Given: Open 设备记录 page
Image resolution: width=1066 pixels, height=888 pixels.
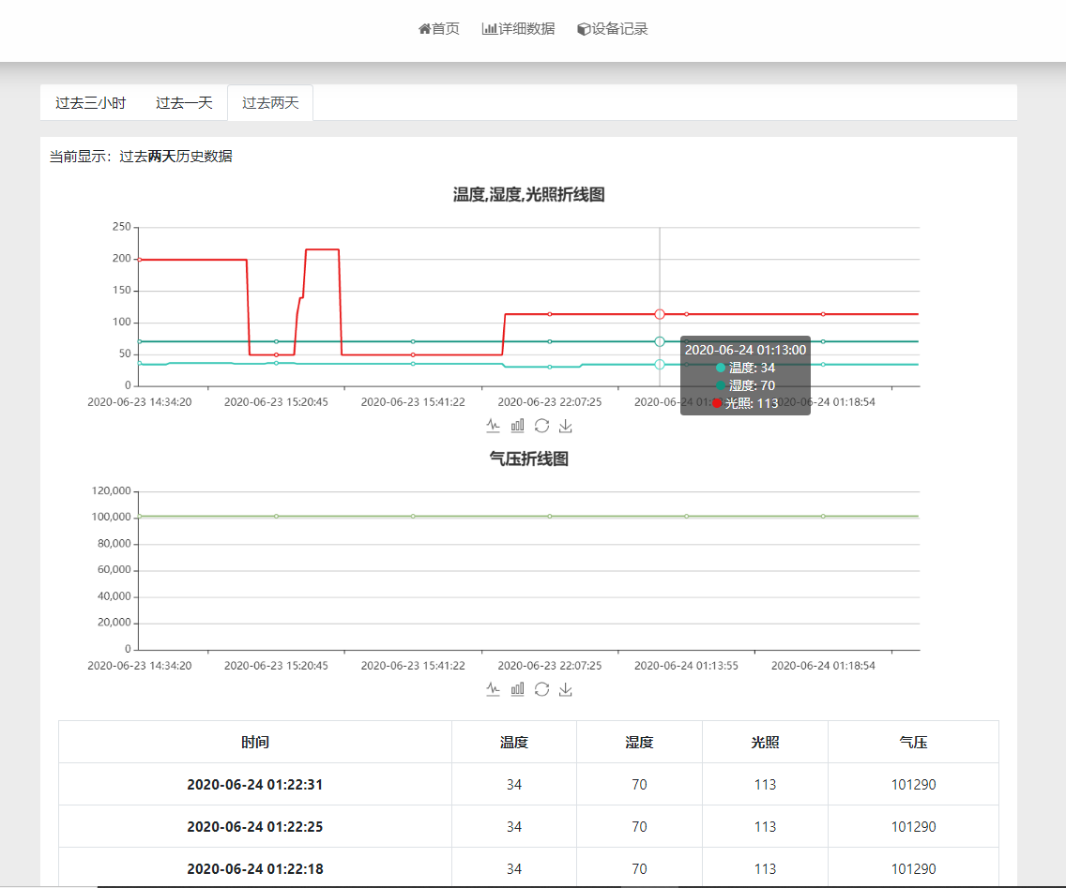Looking at the screenshot, I should (613, 29).
